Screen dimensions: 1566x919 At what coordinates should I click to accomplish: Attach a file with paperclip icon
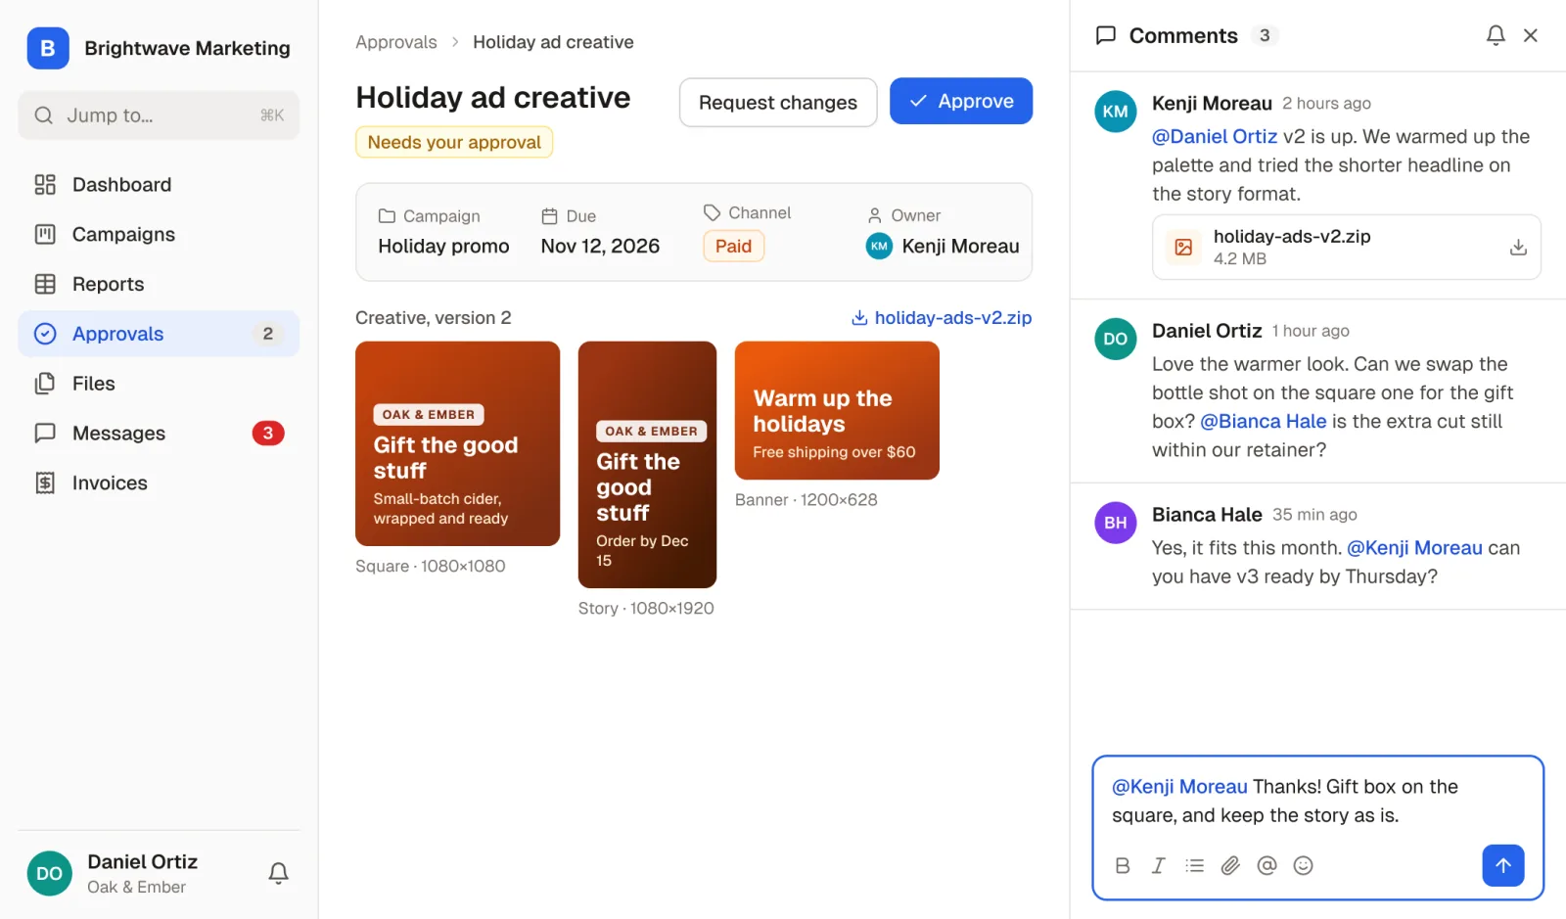(1230, 865)
